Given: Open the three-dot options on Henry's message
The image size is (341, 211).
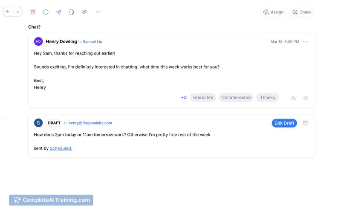Looking at the screenshot, I should click(x=306, y=42).
